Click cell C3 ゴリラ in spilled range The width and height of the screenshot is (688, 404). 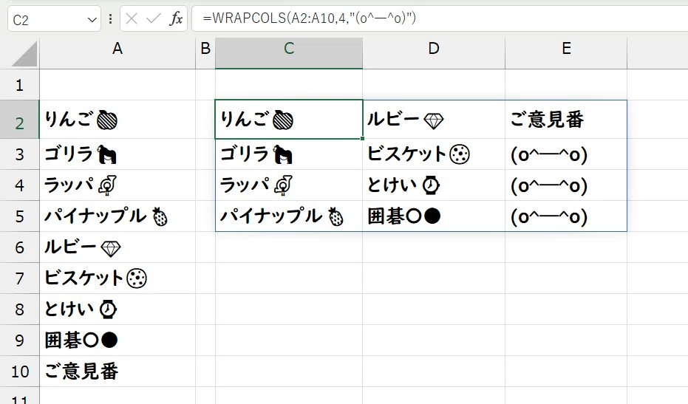click(289, 154)
